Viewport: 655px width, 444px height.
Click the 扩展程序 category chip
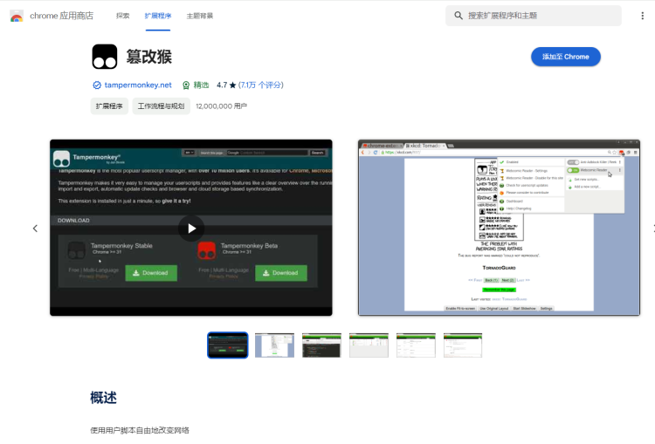tap(109, 106)
